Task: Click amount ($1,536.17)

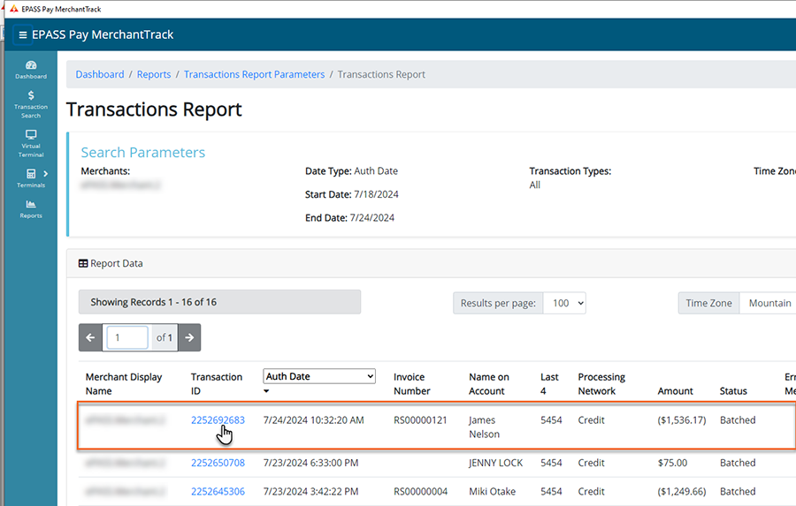Action: tap(682, 420)
